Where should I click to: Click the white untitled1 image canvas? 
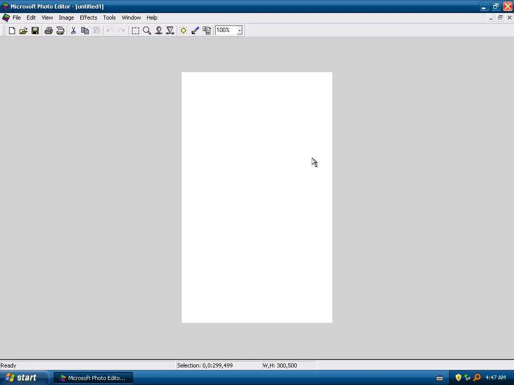pos(257,198)
